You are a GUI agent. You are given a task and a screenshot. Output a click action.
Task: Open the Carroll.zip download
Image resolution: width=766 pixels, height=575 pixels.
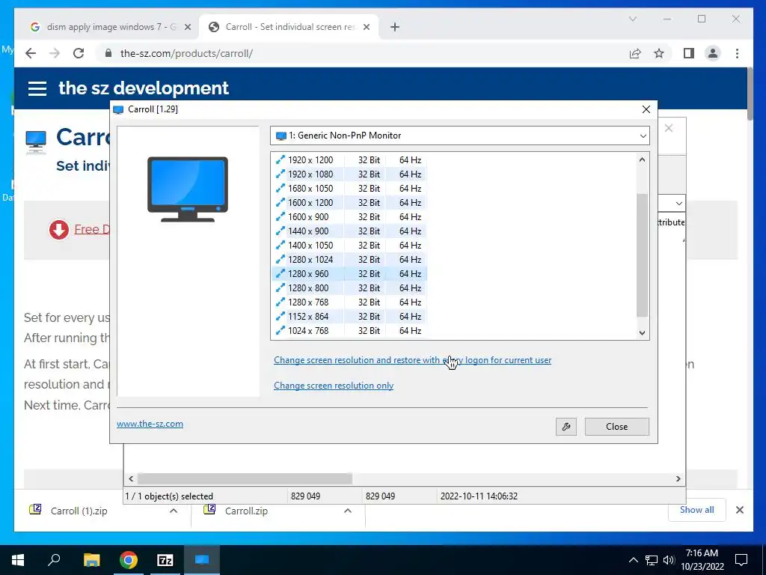(x=246, y=511)
